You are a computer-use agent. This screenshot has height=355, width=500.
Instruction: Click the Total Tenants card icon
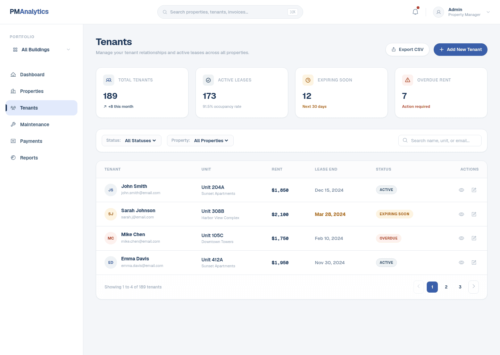pyautogui.click(x=109, y=80)
